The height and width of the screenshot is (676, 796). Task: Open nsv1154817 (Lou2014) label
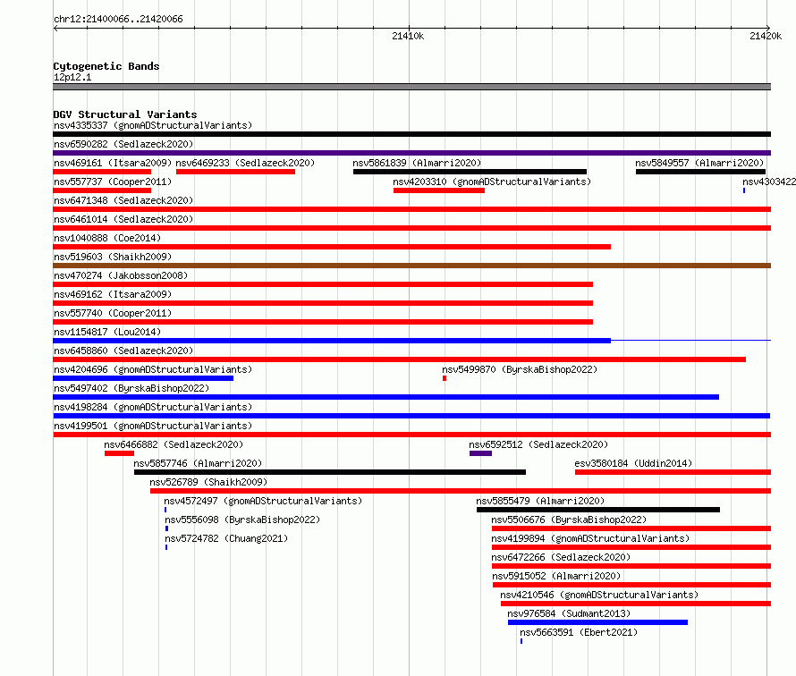point(107,332)
